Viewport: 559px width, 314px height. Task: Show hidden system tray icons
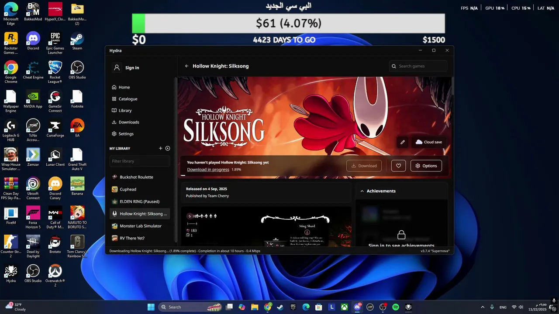[483, 307]
